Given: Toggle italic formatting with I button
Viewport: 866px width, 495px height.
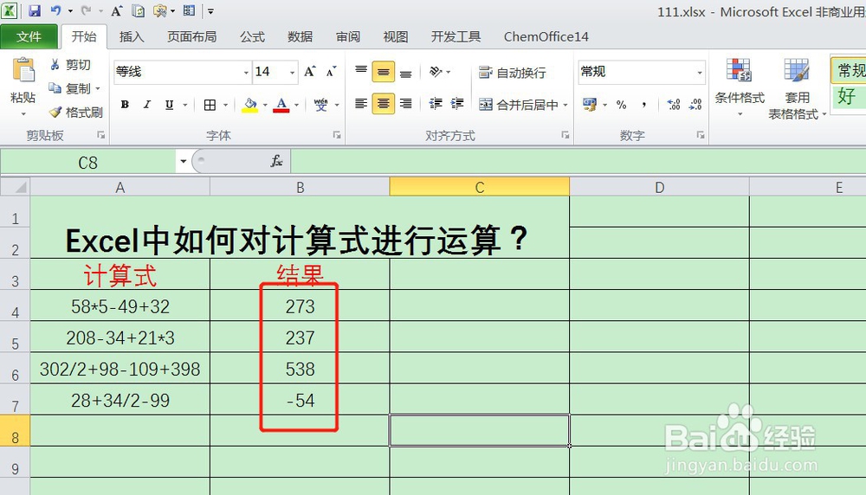Looking at the screenshot, I should click(147, 105).
